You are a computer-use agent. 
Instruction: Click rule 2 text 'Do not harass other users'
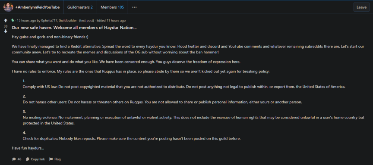pyautogui.click(x=162, y=102)
